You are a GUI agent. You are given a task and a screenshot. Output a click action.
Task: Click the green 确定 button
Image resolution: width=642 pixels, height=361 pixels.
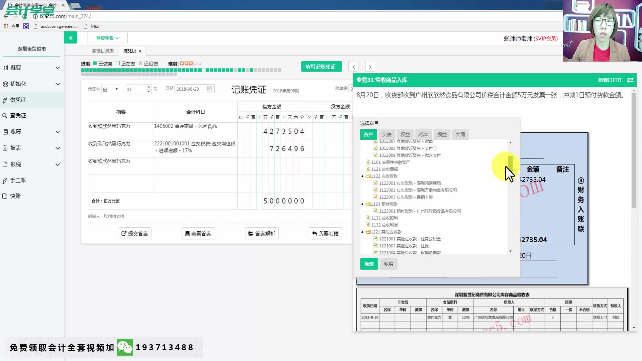pyautogui.click(x=369, y=264)
